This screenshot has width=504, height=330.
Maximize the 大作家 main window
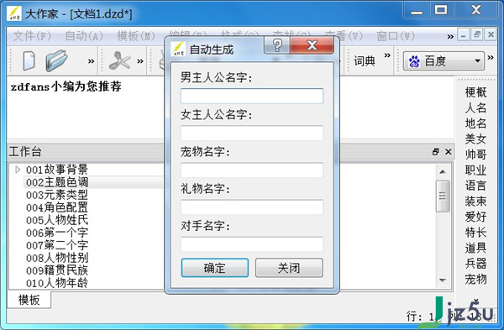pos(441,10)
